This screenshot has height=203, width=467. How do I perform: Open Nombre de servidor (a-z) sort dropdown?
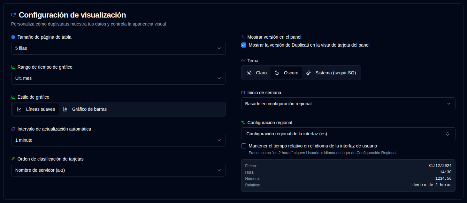coord(119,170)
